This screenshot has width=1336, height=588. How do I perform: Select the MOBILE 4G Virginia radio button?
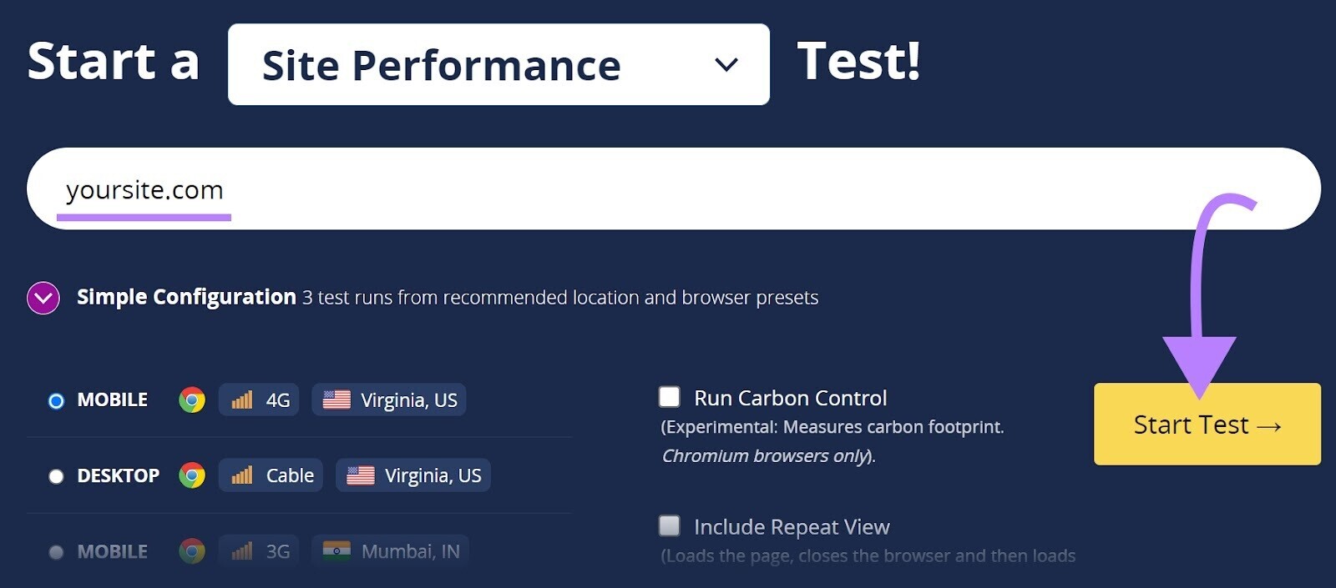[56, 401]
